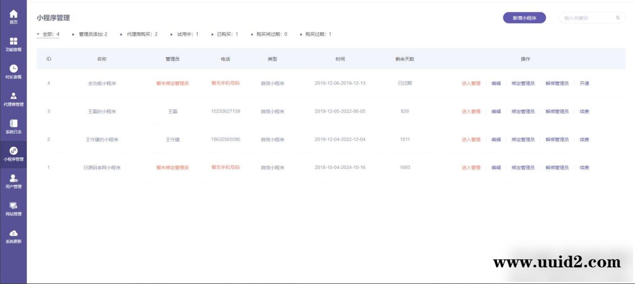Click 解绑管理员 for 王守建的小程序

tap(557, 140)
